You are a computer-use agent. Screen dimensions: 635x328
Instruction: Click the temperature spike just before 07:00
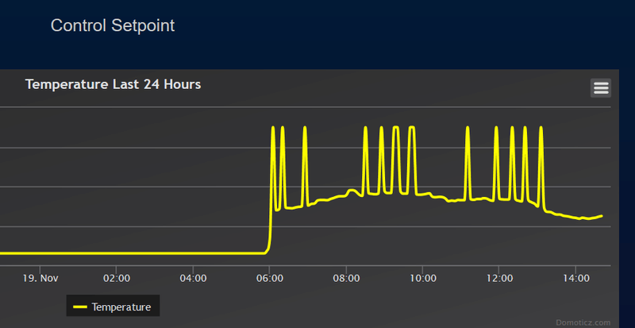coord(304,128)
